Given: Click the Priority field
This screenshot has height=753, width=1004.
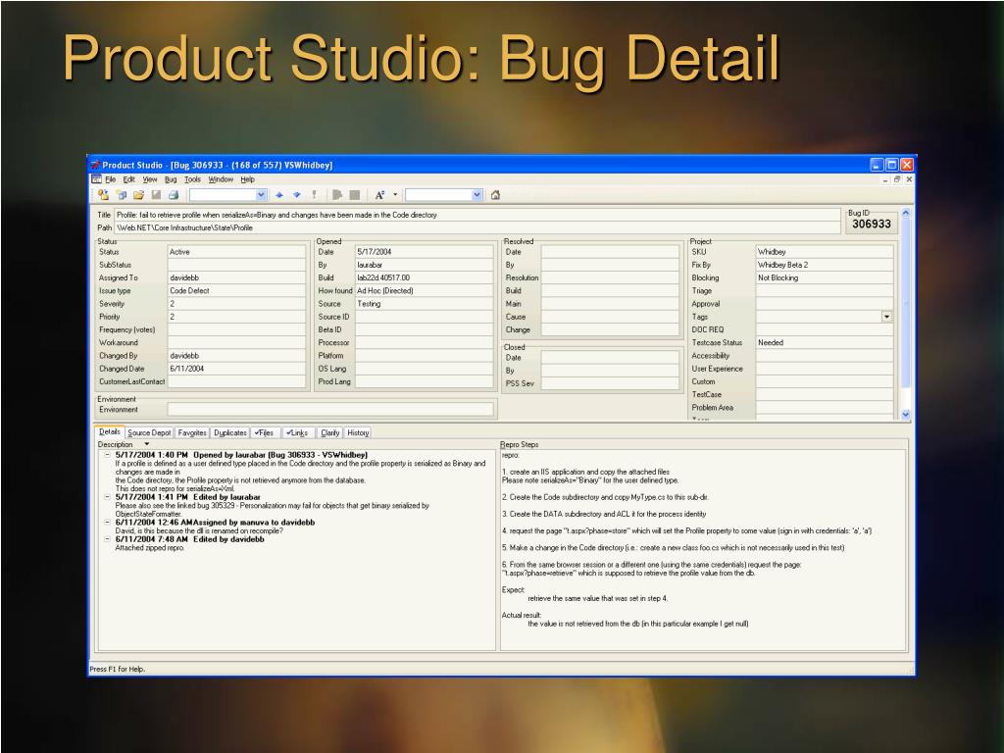Looking at the screenshot, I should 236,317.
